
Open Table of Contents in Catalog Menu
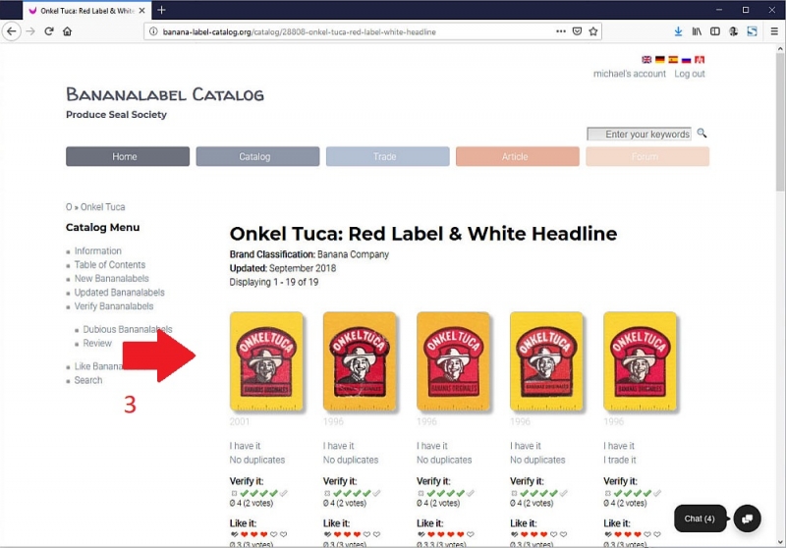click(x=110, y=264)
